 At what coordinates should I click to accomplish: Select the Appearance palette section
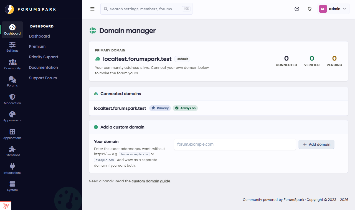click(x=12, y=117)
